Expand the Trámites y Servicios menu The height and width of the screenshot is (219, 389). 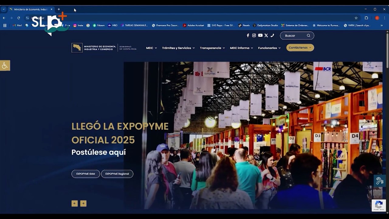point(178,48)
